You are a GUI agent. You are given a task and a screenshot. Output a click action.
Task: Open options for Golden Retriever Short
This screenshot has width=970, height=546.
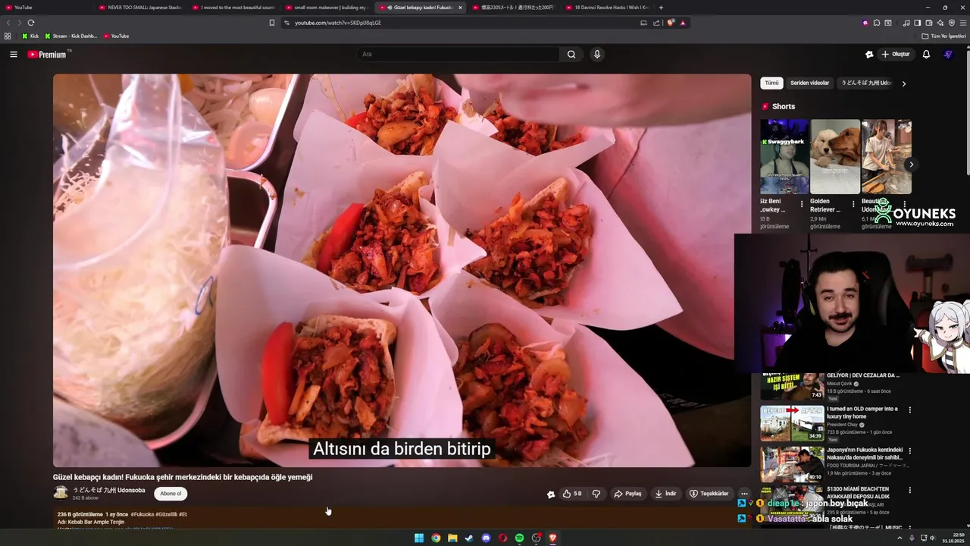point(853,204)
